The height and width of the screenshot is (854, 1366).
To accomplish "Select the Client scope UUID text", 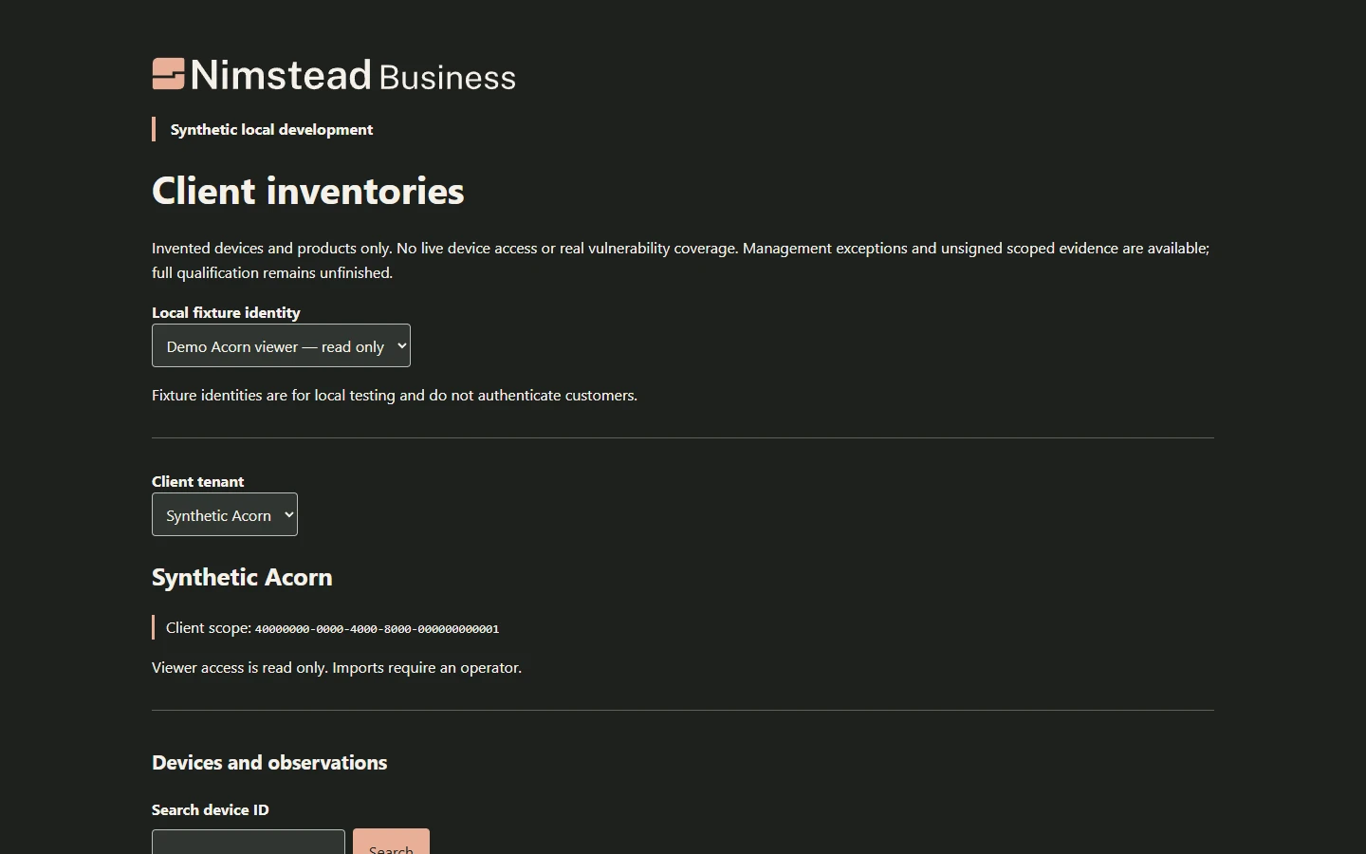I will tap(377, 629).
